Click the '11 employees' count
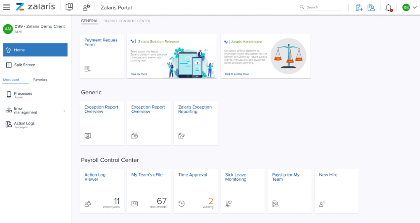 (111, 203)
